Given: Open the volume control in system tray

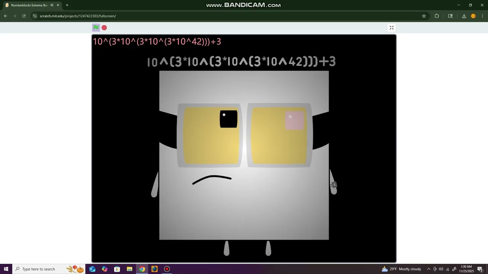Looking at the screenshot, I should [441, 269].
